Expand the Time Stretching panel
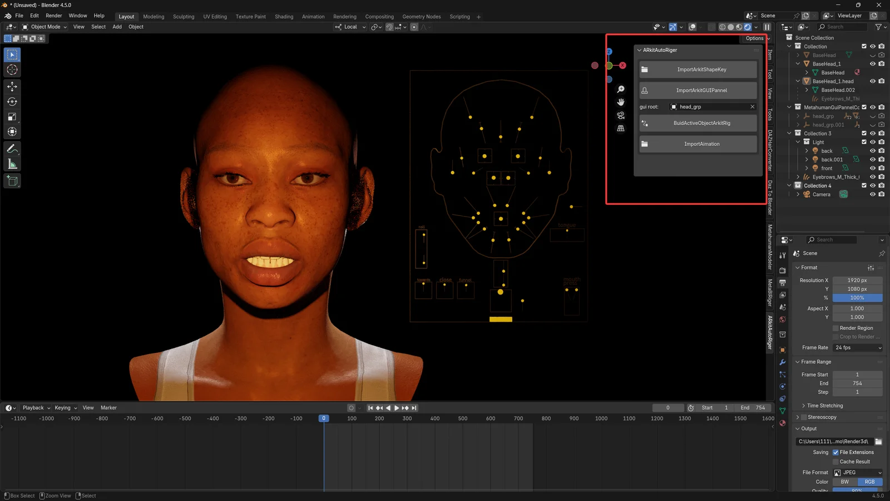Screen dimensions: 890x501 click(825, 406)
